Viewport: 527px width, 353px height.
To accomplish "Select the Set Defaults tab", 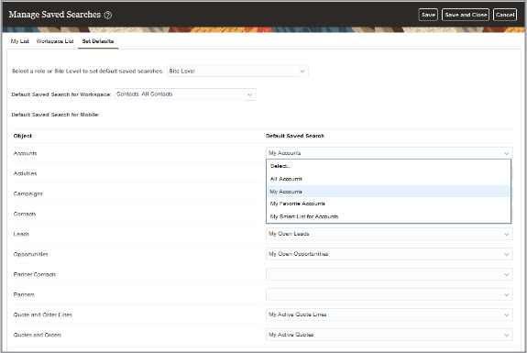I will coord(98,41).
